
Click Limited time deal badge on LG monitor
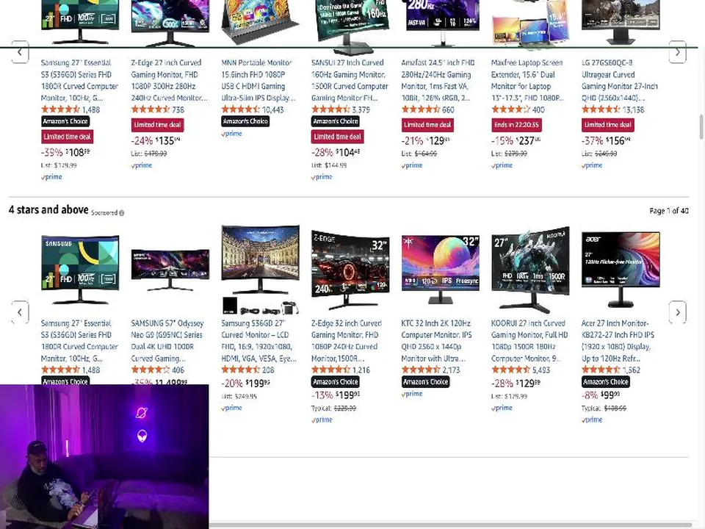(607, 125)
